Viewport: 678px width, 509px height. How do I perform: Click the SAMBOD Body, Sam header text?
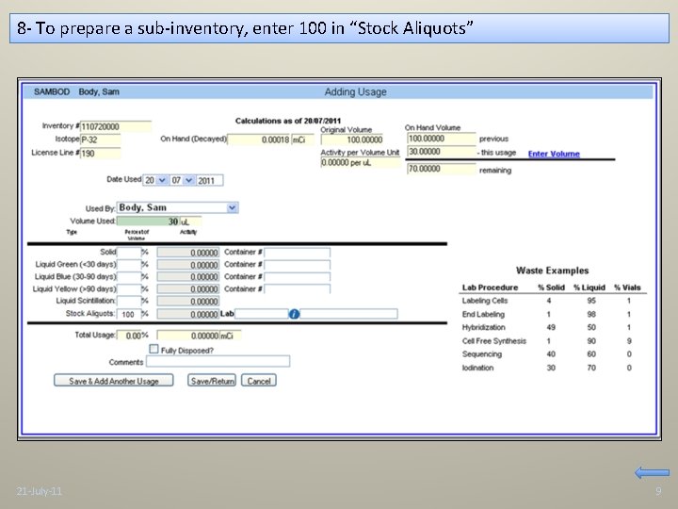76,91
